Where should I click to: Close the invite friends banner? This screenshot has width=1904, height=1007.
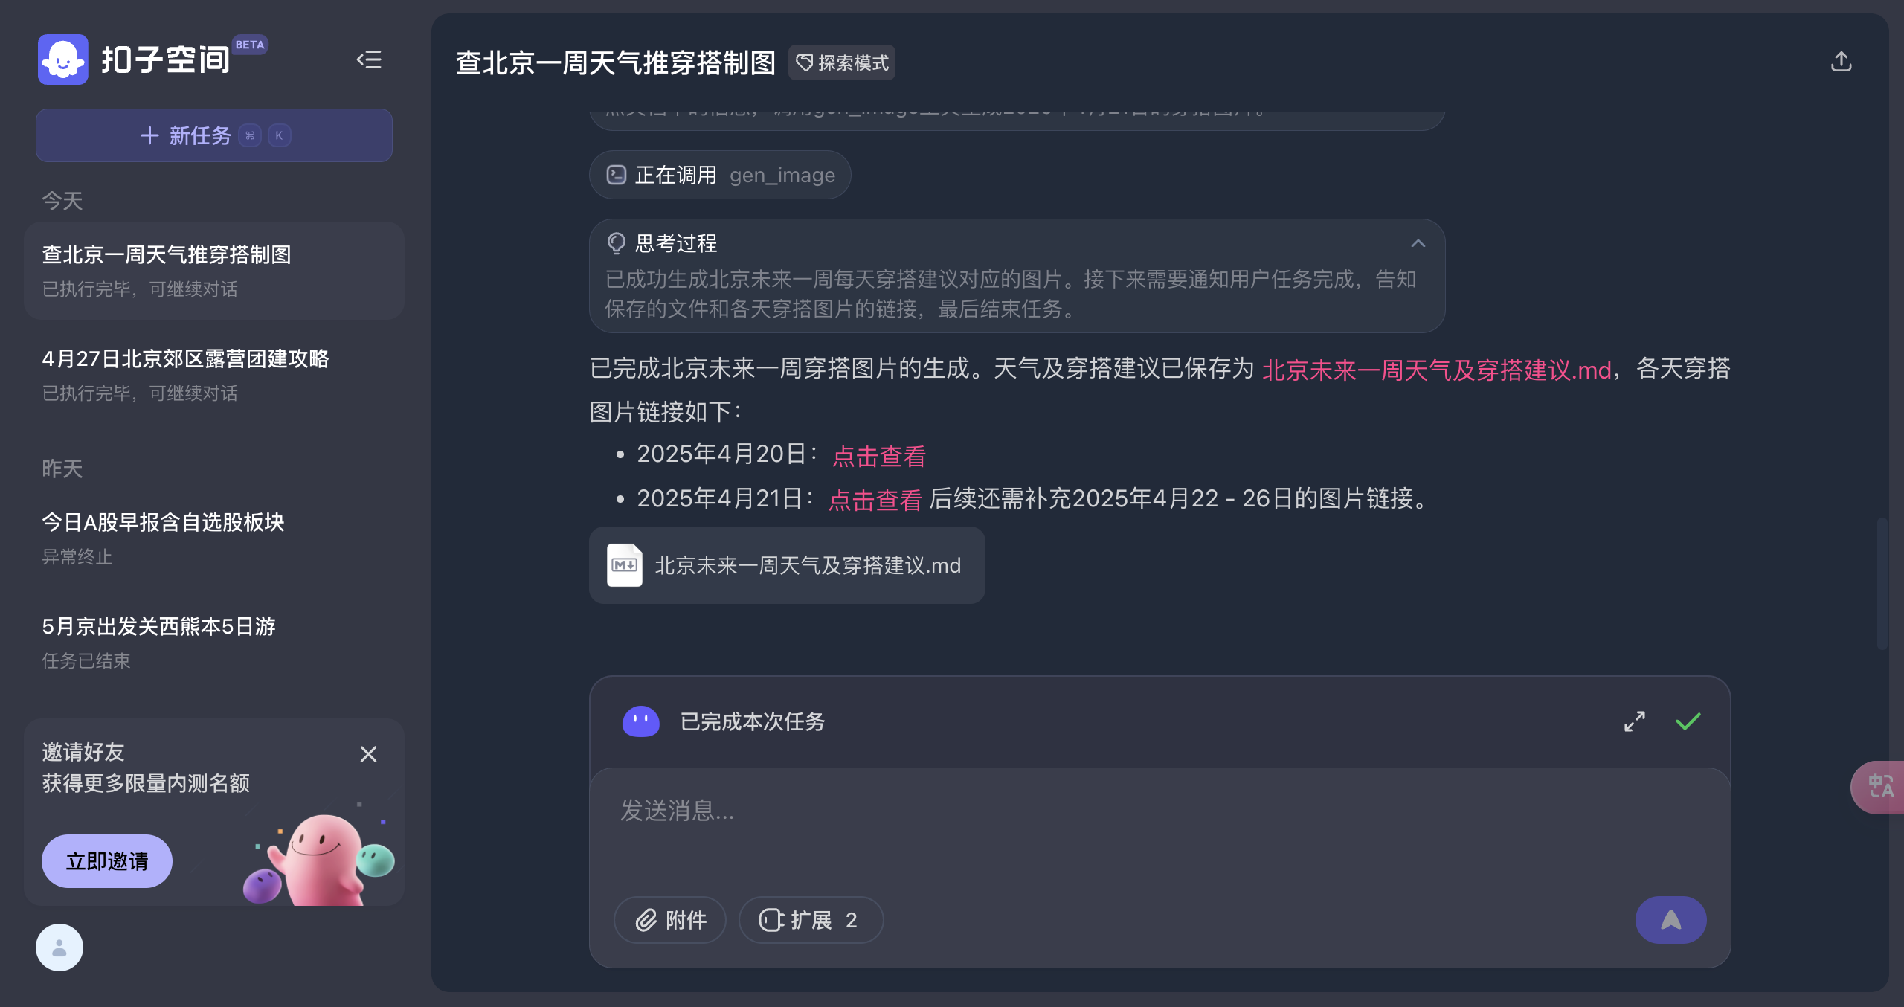368,754
